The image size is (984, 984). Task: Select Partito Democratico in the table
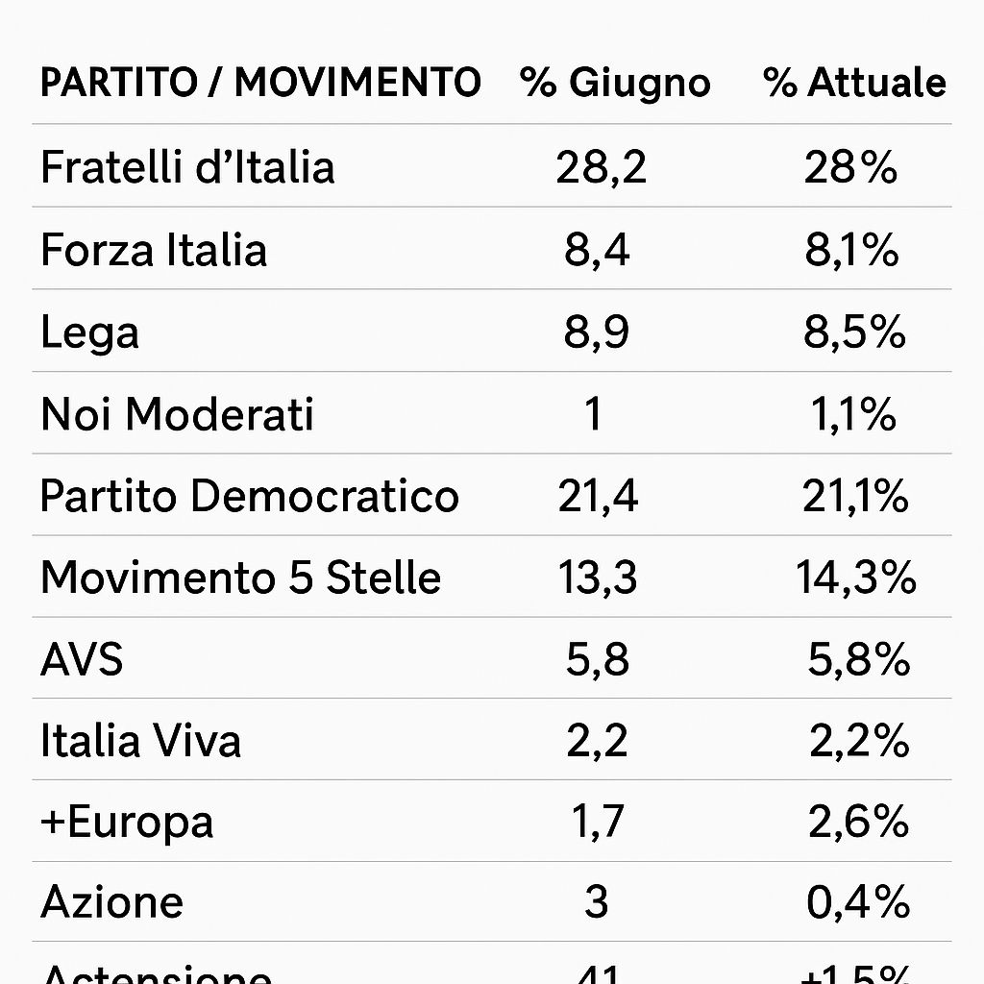250,496
